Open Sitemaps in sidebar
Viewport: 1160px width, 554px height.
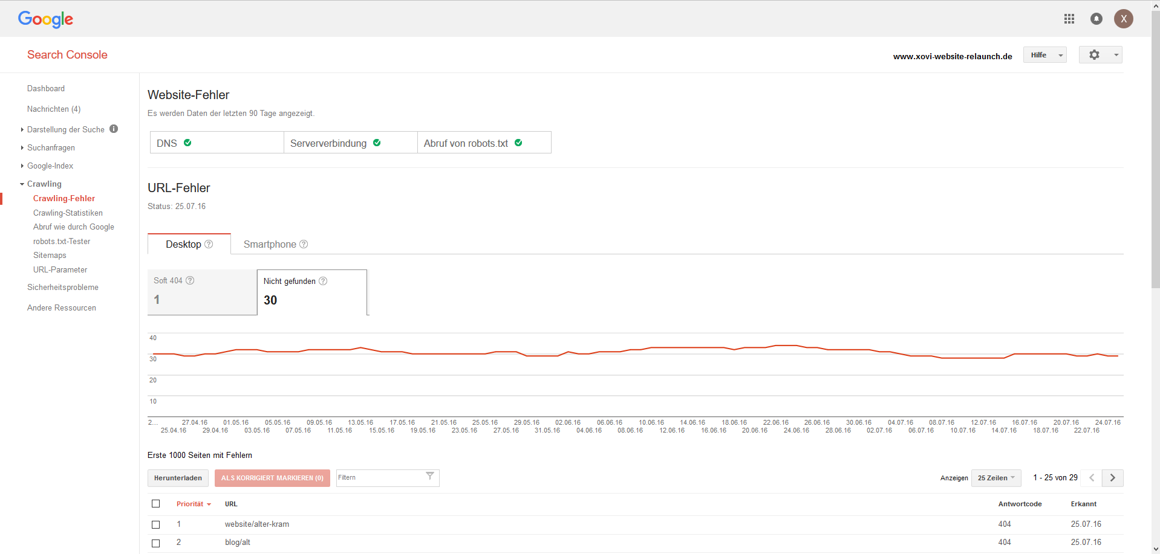click(x=50, y=255)
